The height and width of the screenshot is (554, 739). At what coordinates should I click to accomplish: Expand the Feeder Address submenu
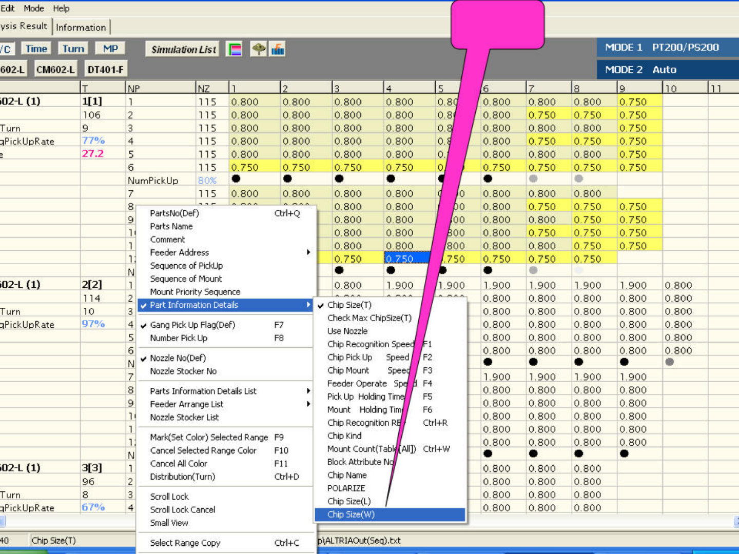tap(180, 252)
